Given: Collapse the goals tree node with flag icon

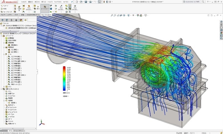Looking at the screenshot, I should click(4, 54).
